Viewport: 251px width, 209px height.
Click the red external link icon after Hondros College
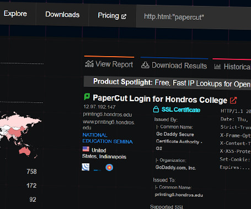233,100
